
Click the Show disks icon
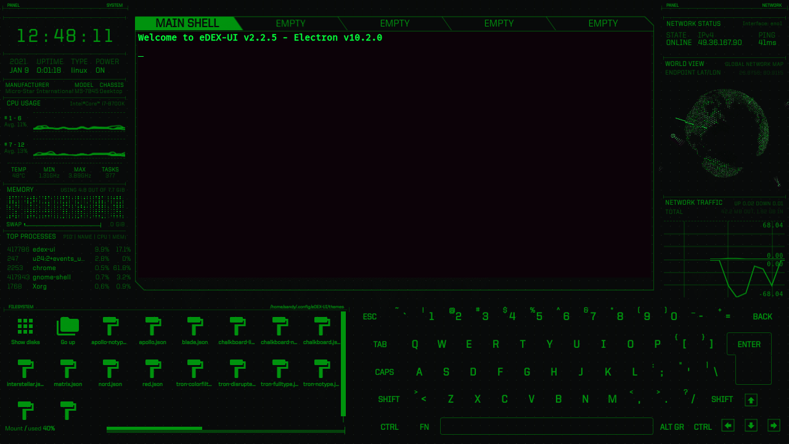[x=25, y=330]
